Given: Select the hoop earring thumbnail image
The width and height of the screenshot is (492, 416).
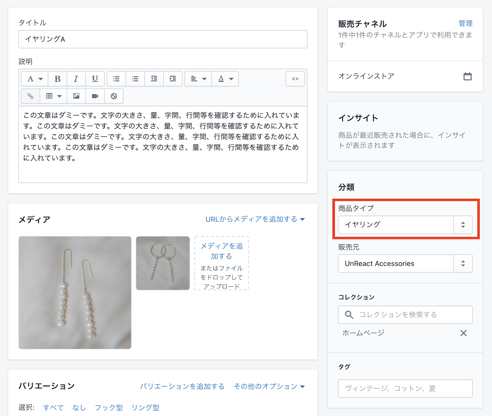Looking at the screenshot, I should coord(163,263).
